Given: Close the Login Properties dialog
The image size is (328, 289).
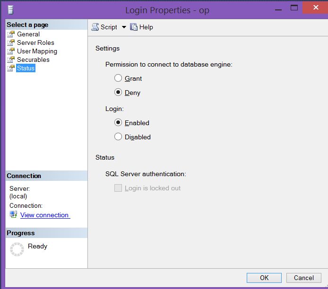Looking at the screenshot, I should [x=315, y=8].
